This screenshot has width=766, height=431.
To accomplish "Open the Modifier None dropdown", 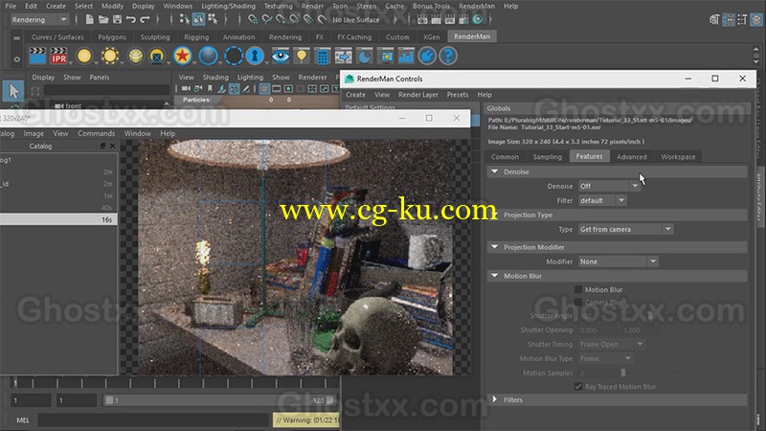I will click(x=619, y=261).
